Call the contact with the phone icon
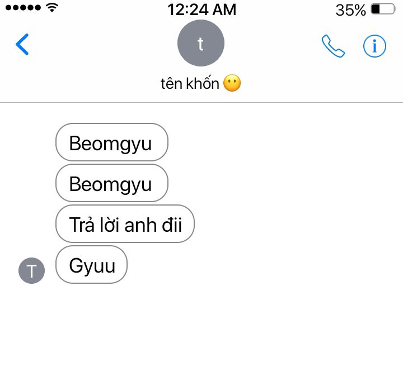The width and height of the screenshot is (403, 391). 333,46
